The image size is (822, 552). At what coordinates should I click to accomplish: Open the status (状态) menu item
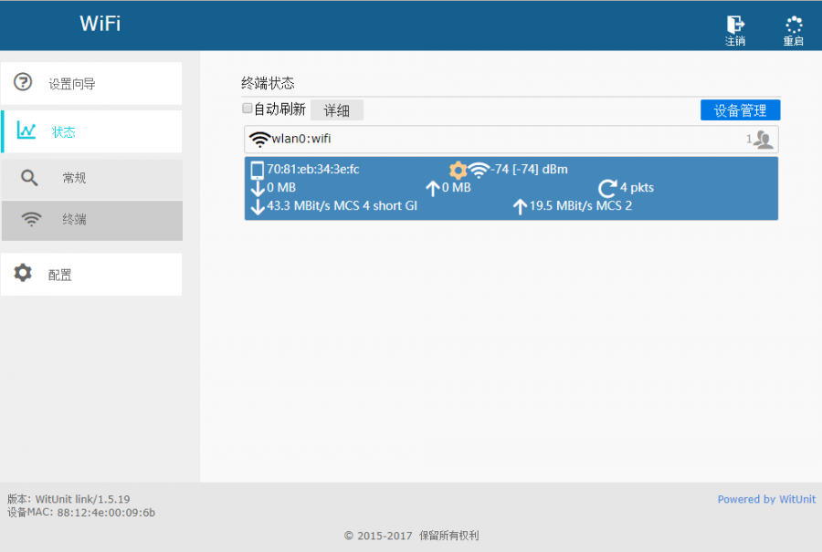coord(91,131)
